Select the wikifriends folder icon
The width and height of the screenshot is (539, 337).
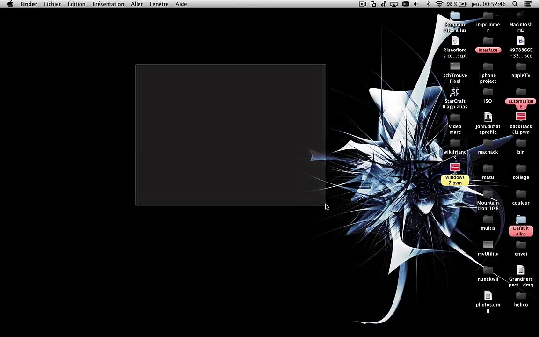coord(455,143)
